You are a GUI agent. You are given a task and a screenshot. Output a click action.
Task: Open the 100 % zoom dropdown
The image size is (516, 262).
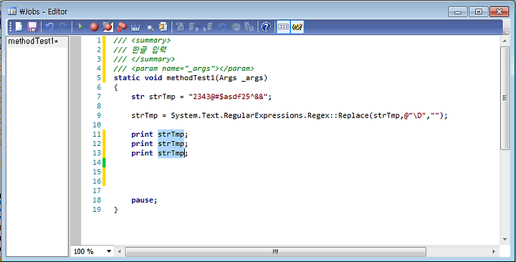point(109,251)
